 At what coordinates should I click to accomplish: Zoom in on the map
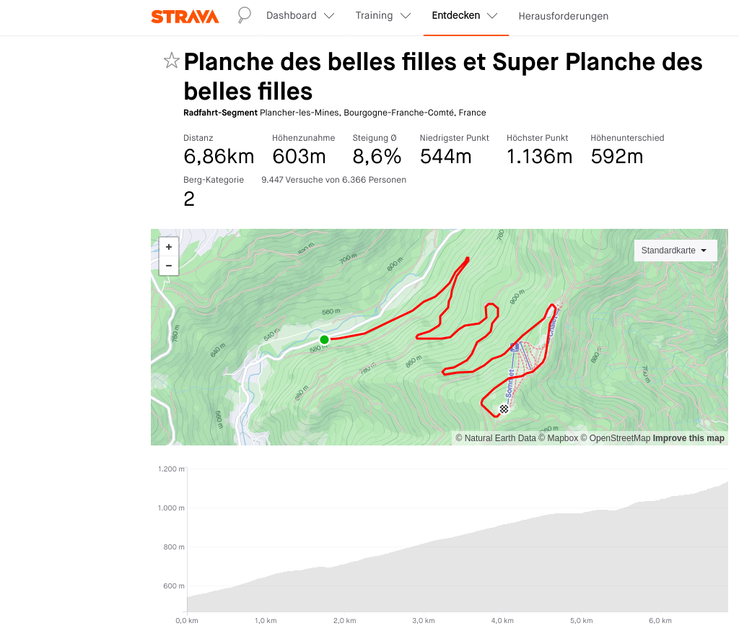(x=169, y=247)
